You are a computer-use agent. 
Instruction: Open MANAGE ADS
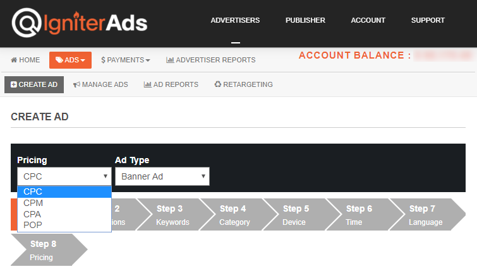click(100, 84)
